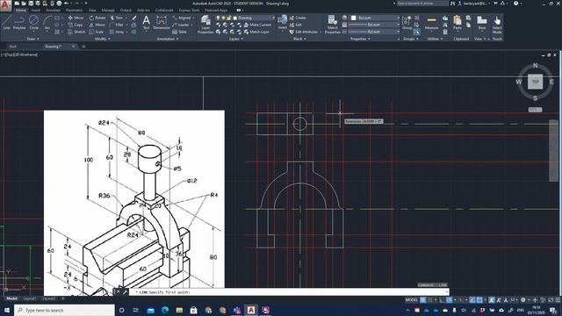
Task: Click the command line input field
Action: pyautogui.click(x=289, y=292)
